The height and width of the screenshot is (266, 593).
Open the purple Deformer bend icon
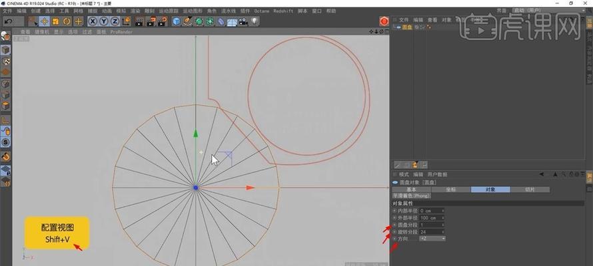click(221, 21)
